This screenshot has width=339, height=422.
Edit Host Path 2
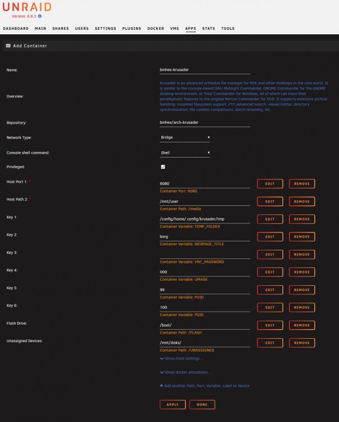click(270, 201)
